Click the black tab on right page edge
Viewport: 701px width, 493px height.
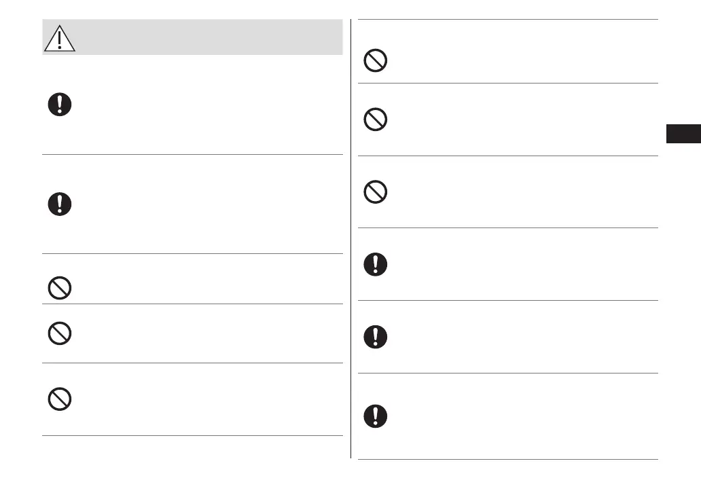click(683, 134)
